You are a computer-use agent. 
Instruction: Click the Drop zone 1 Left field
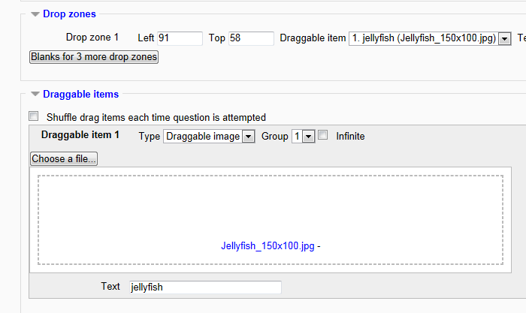(x=180, y=38)
